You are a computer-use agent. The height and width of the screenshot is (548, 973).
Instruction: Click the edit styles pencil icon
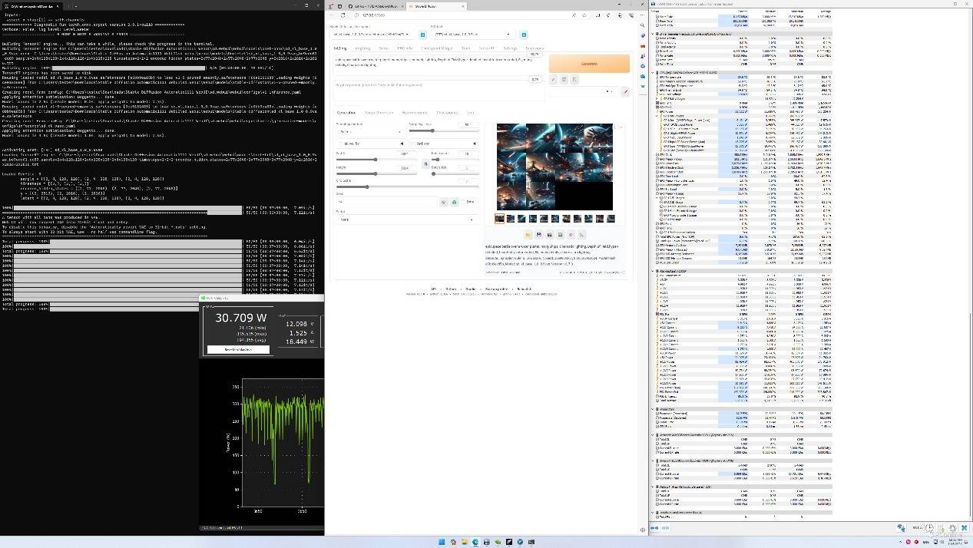coord(625,91)
